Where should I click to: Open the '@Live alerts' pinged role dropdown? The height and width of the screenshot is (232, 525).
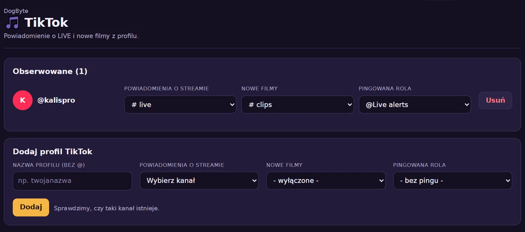point(415,105)
